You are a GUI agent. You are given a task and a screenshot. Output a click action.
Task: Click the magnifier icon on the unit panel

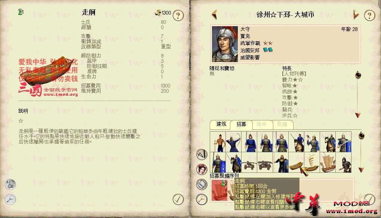pyautogui.click(x=10, y=199)
